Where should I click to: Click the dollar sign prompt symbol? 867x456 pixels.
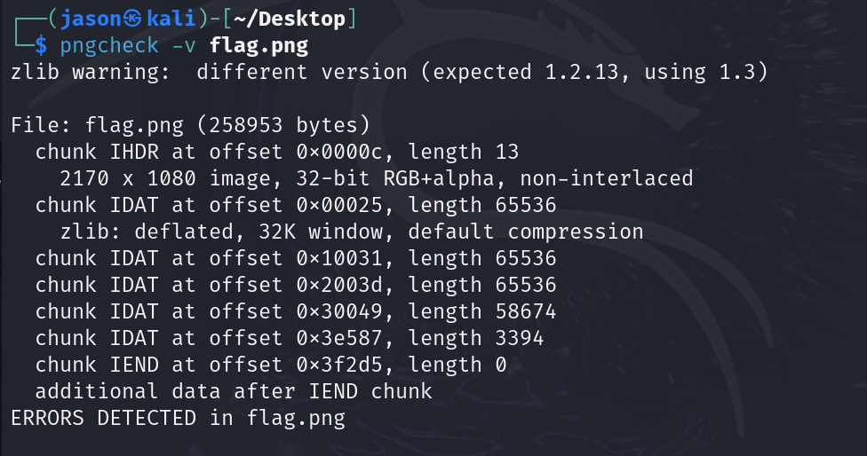coord(41,44)
